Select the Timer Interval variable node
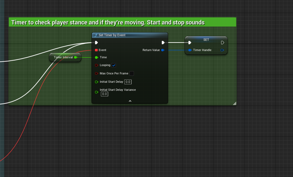Image resolution: width=293 pixels, height=177 pixels. point(65,57)
